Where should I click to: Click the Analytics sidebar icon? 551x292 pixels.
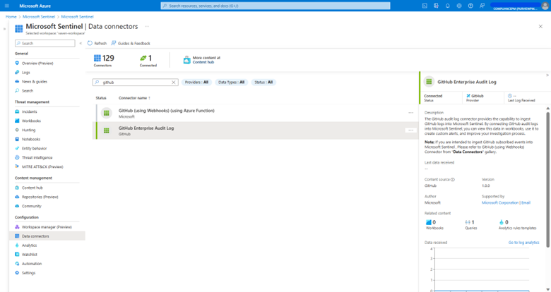click(x=17, y=245)
